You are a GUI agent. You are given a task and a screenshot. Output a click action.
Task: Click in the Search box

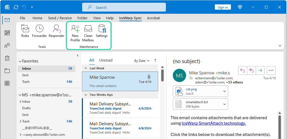click(x=124, y=7)
